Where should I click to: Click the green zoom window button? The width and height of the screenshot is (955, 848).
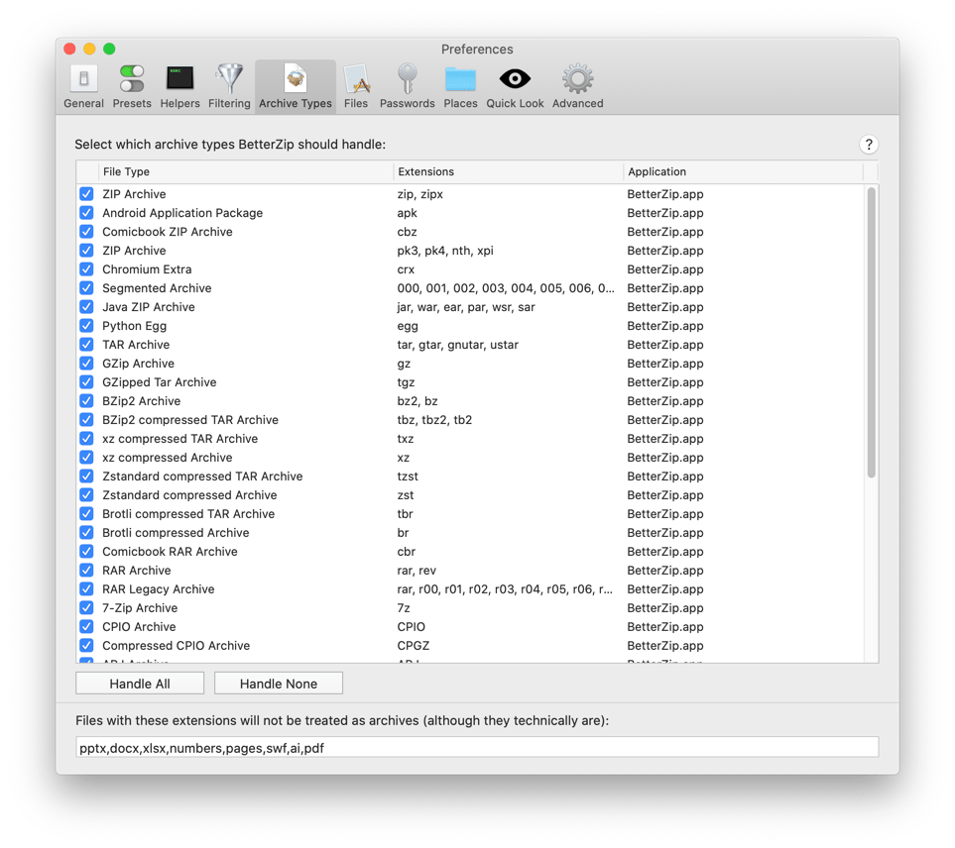click(x=109, y=49)
